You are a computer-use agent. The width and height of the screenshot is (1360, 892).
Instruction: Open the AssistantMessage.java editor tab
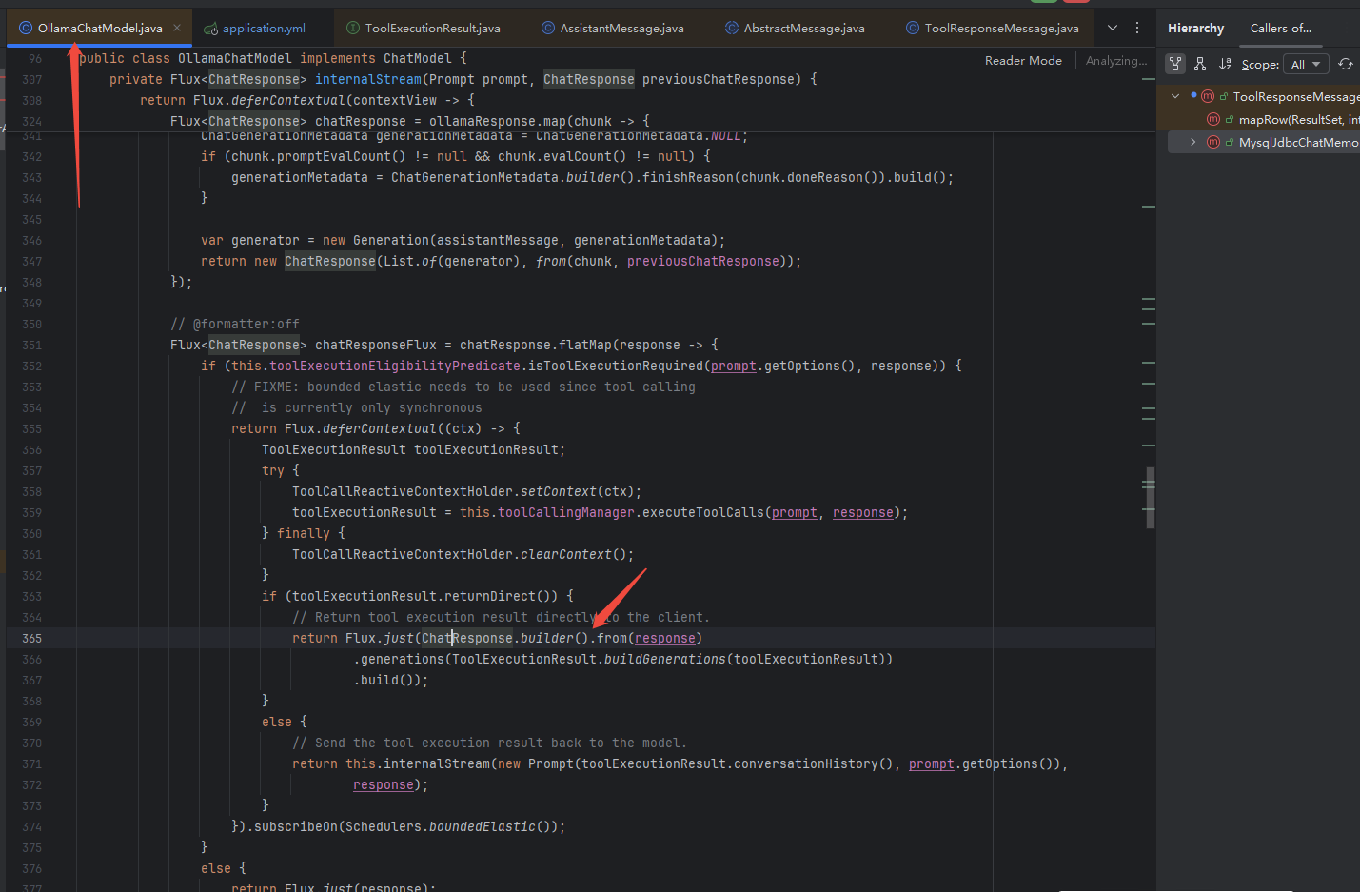(613, 29)
